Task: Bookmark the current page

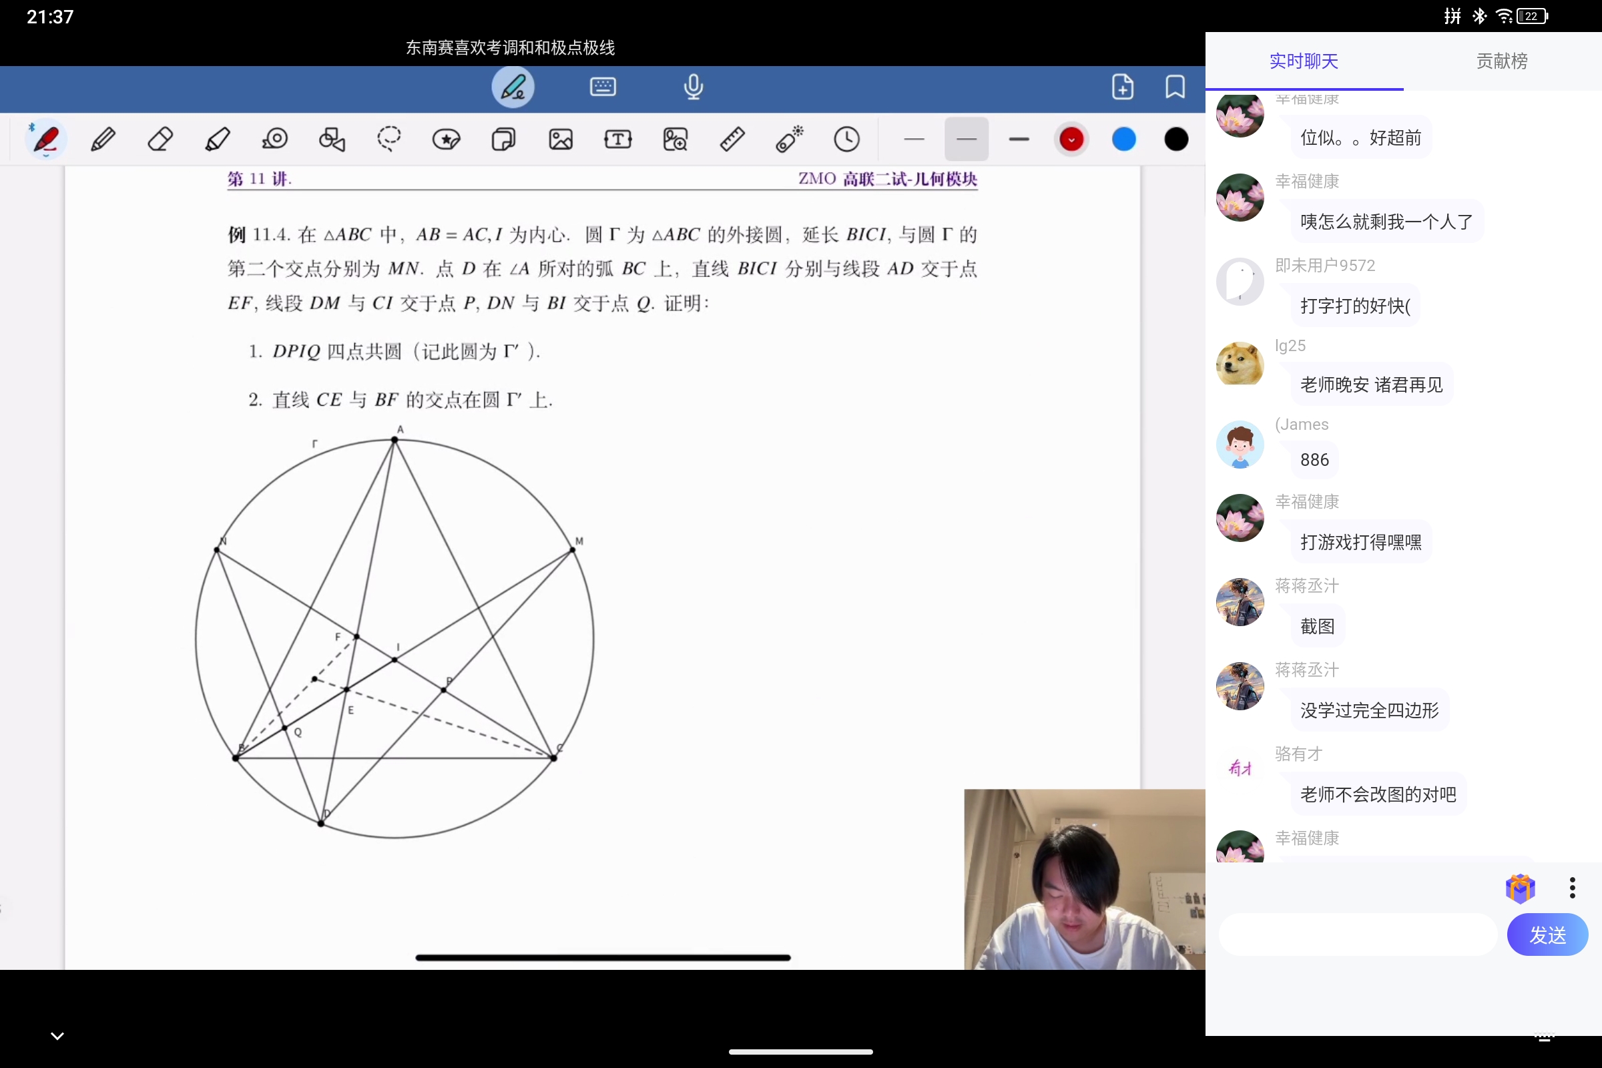Action: tap(1175, 87)
